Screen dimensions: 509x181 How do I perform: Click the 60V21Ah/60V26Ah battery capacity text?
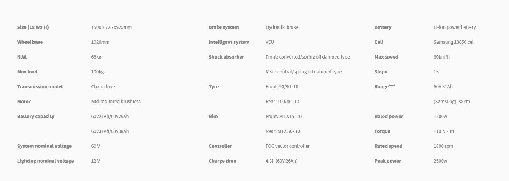(x=110, y=116)
